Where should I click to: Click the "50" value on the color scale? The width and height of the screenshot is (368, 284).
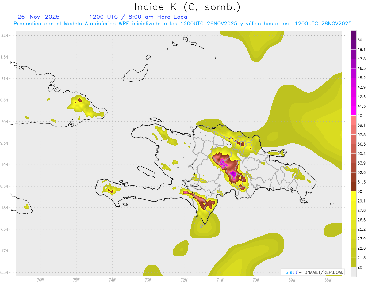(360, 40)
